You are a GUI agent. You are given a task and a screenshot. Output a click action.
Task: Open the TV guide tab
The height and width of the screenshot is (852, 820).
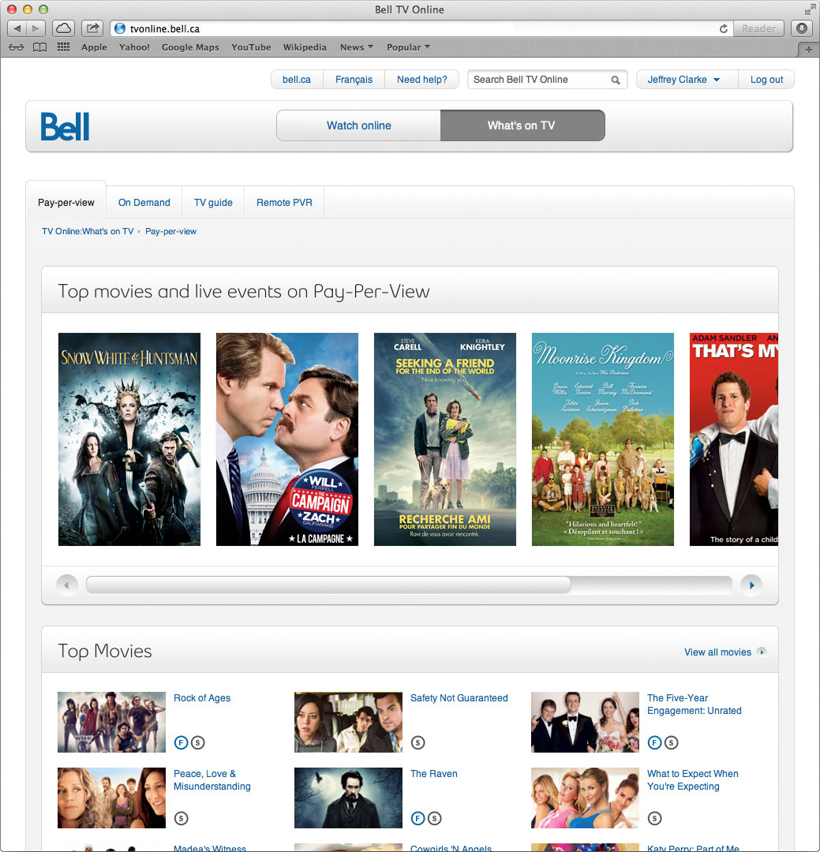pyautogui.click(x=213, y=202)
